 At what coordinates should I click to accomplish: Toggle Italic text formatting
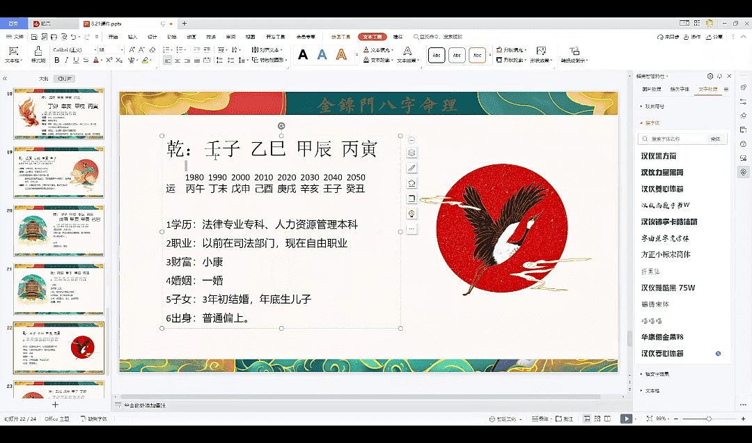click(67, 61)
